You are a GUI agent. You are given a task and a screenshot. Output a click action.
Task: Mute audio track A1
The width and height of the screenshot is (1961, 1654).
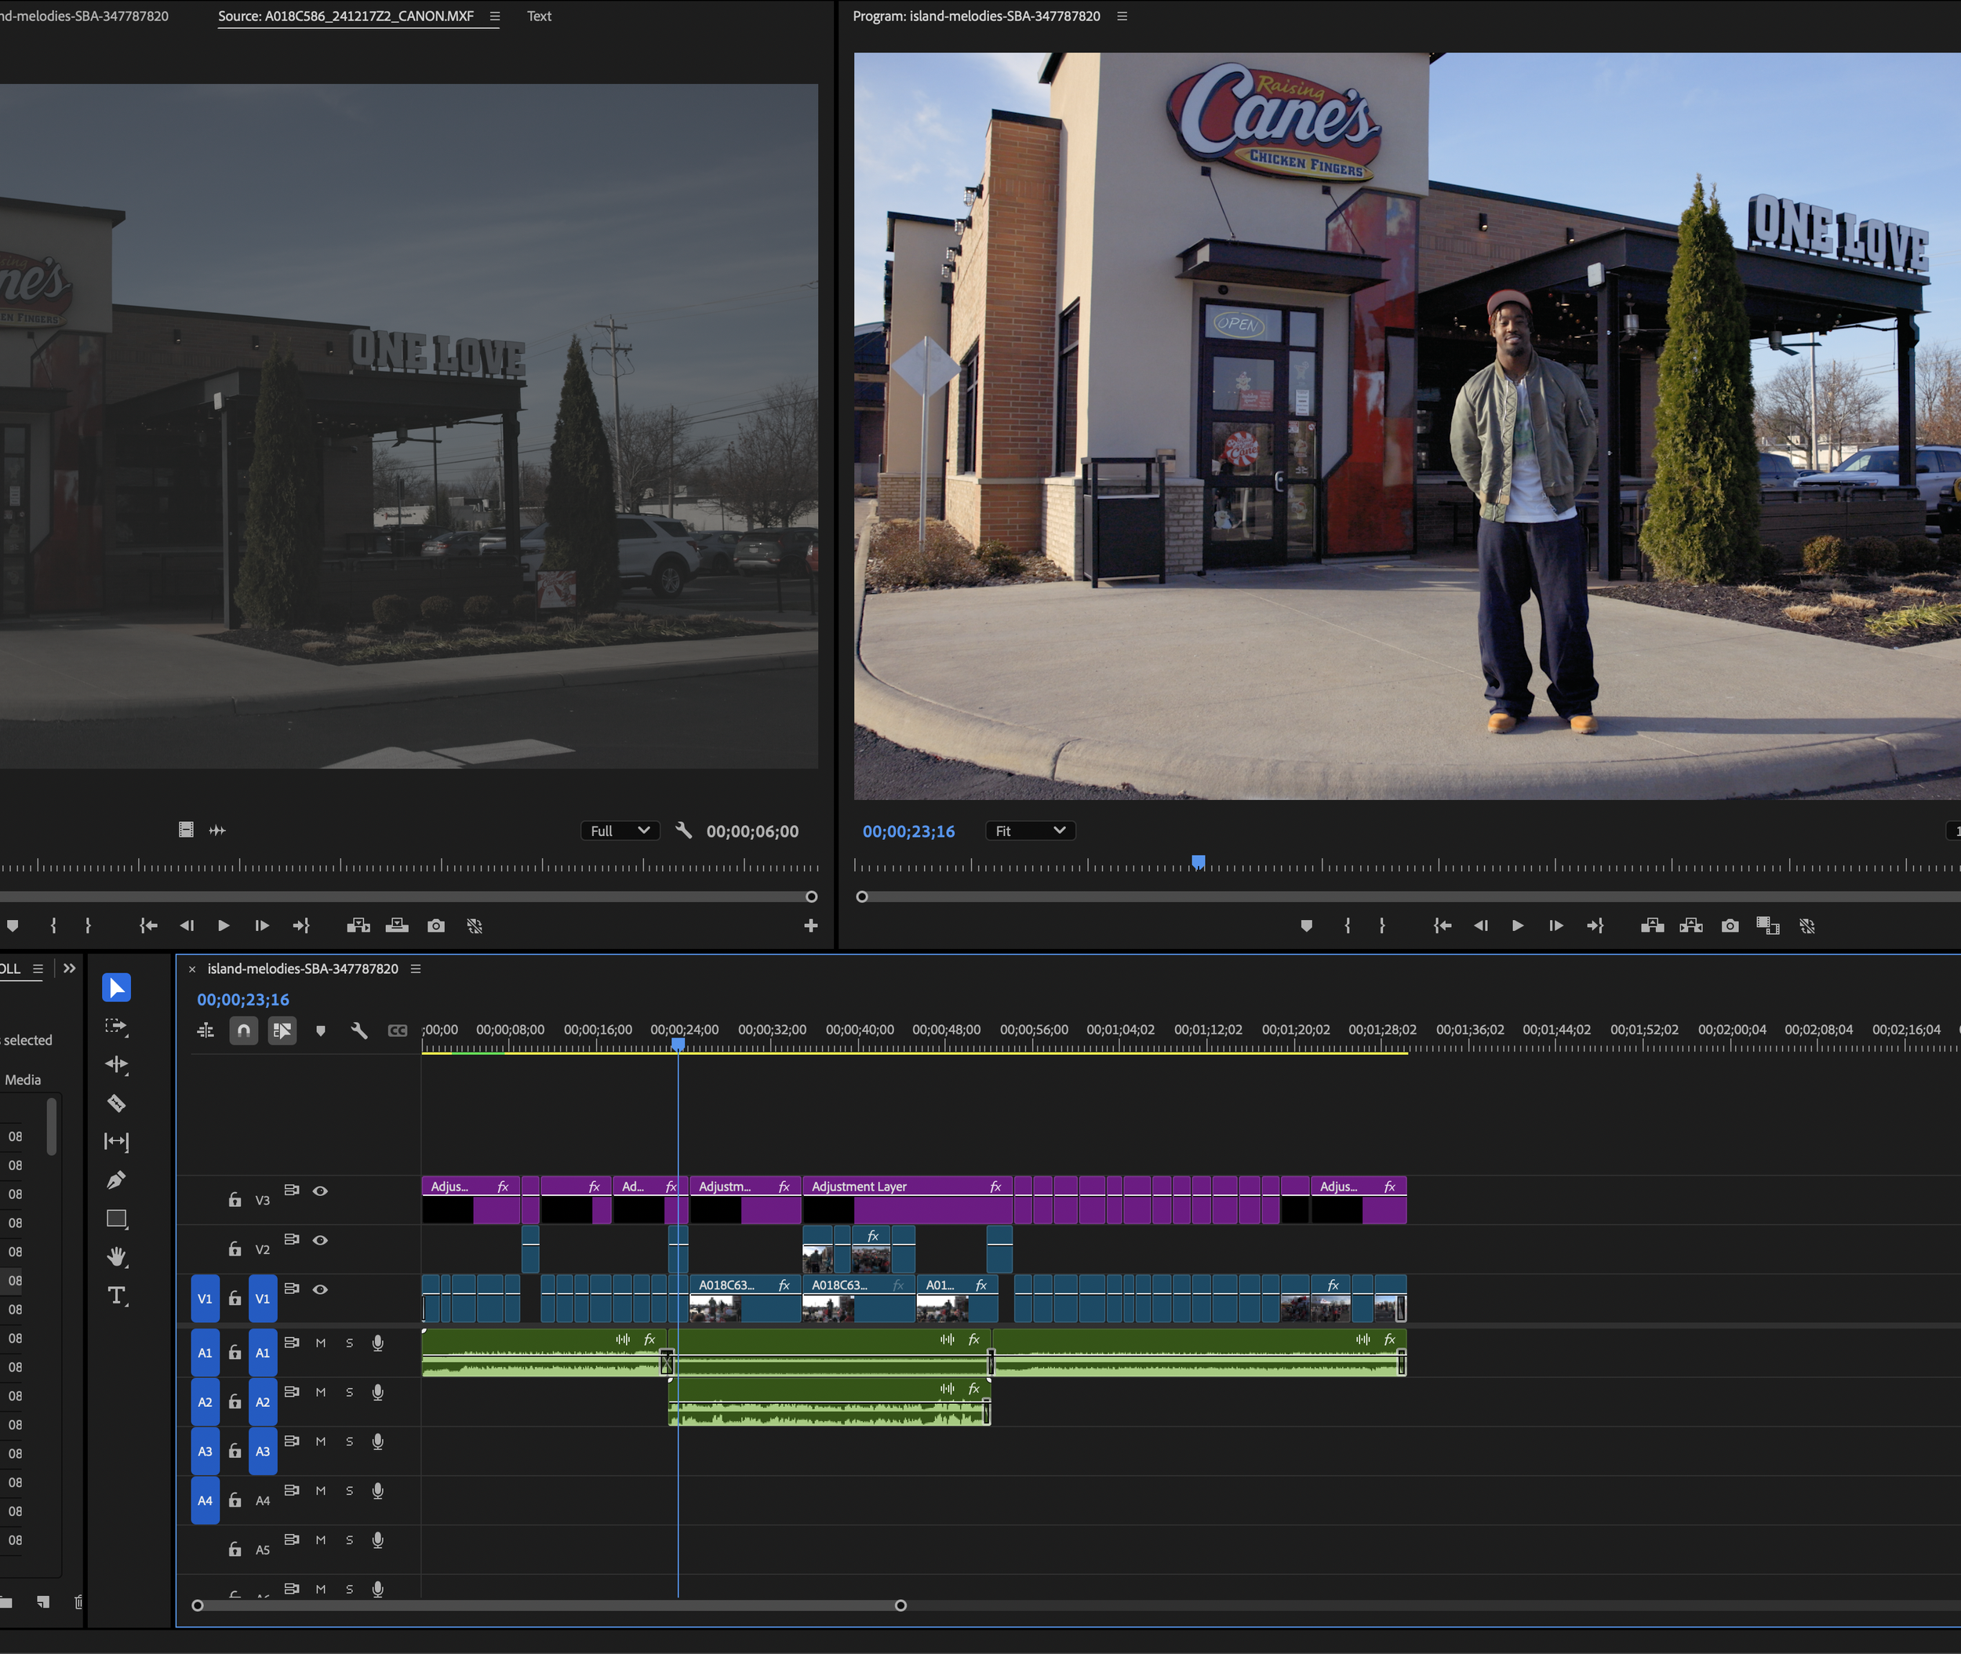(321, 1343)
